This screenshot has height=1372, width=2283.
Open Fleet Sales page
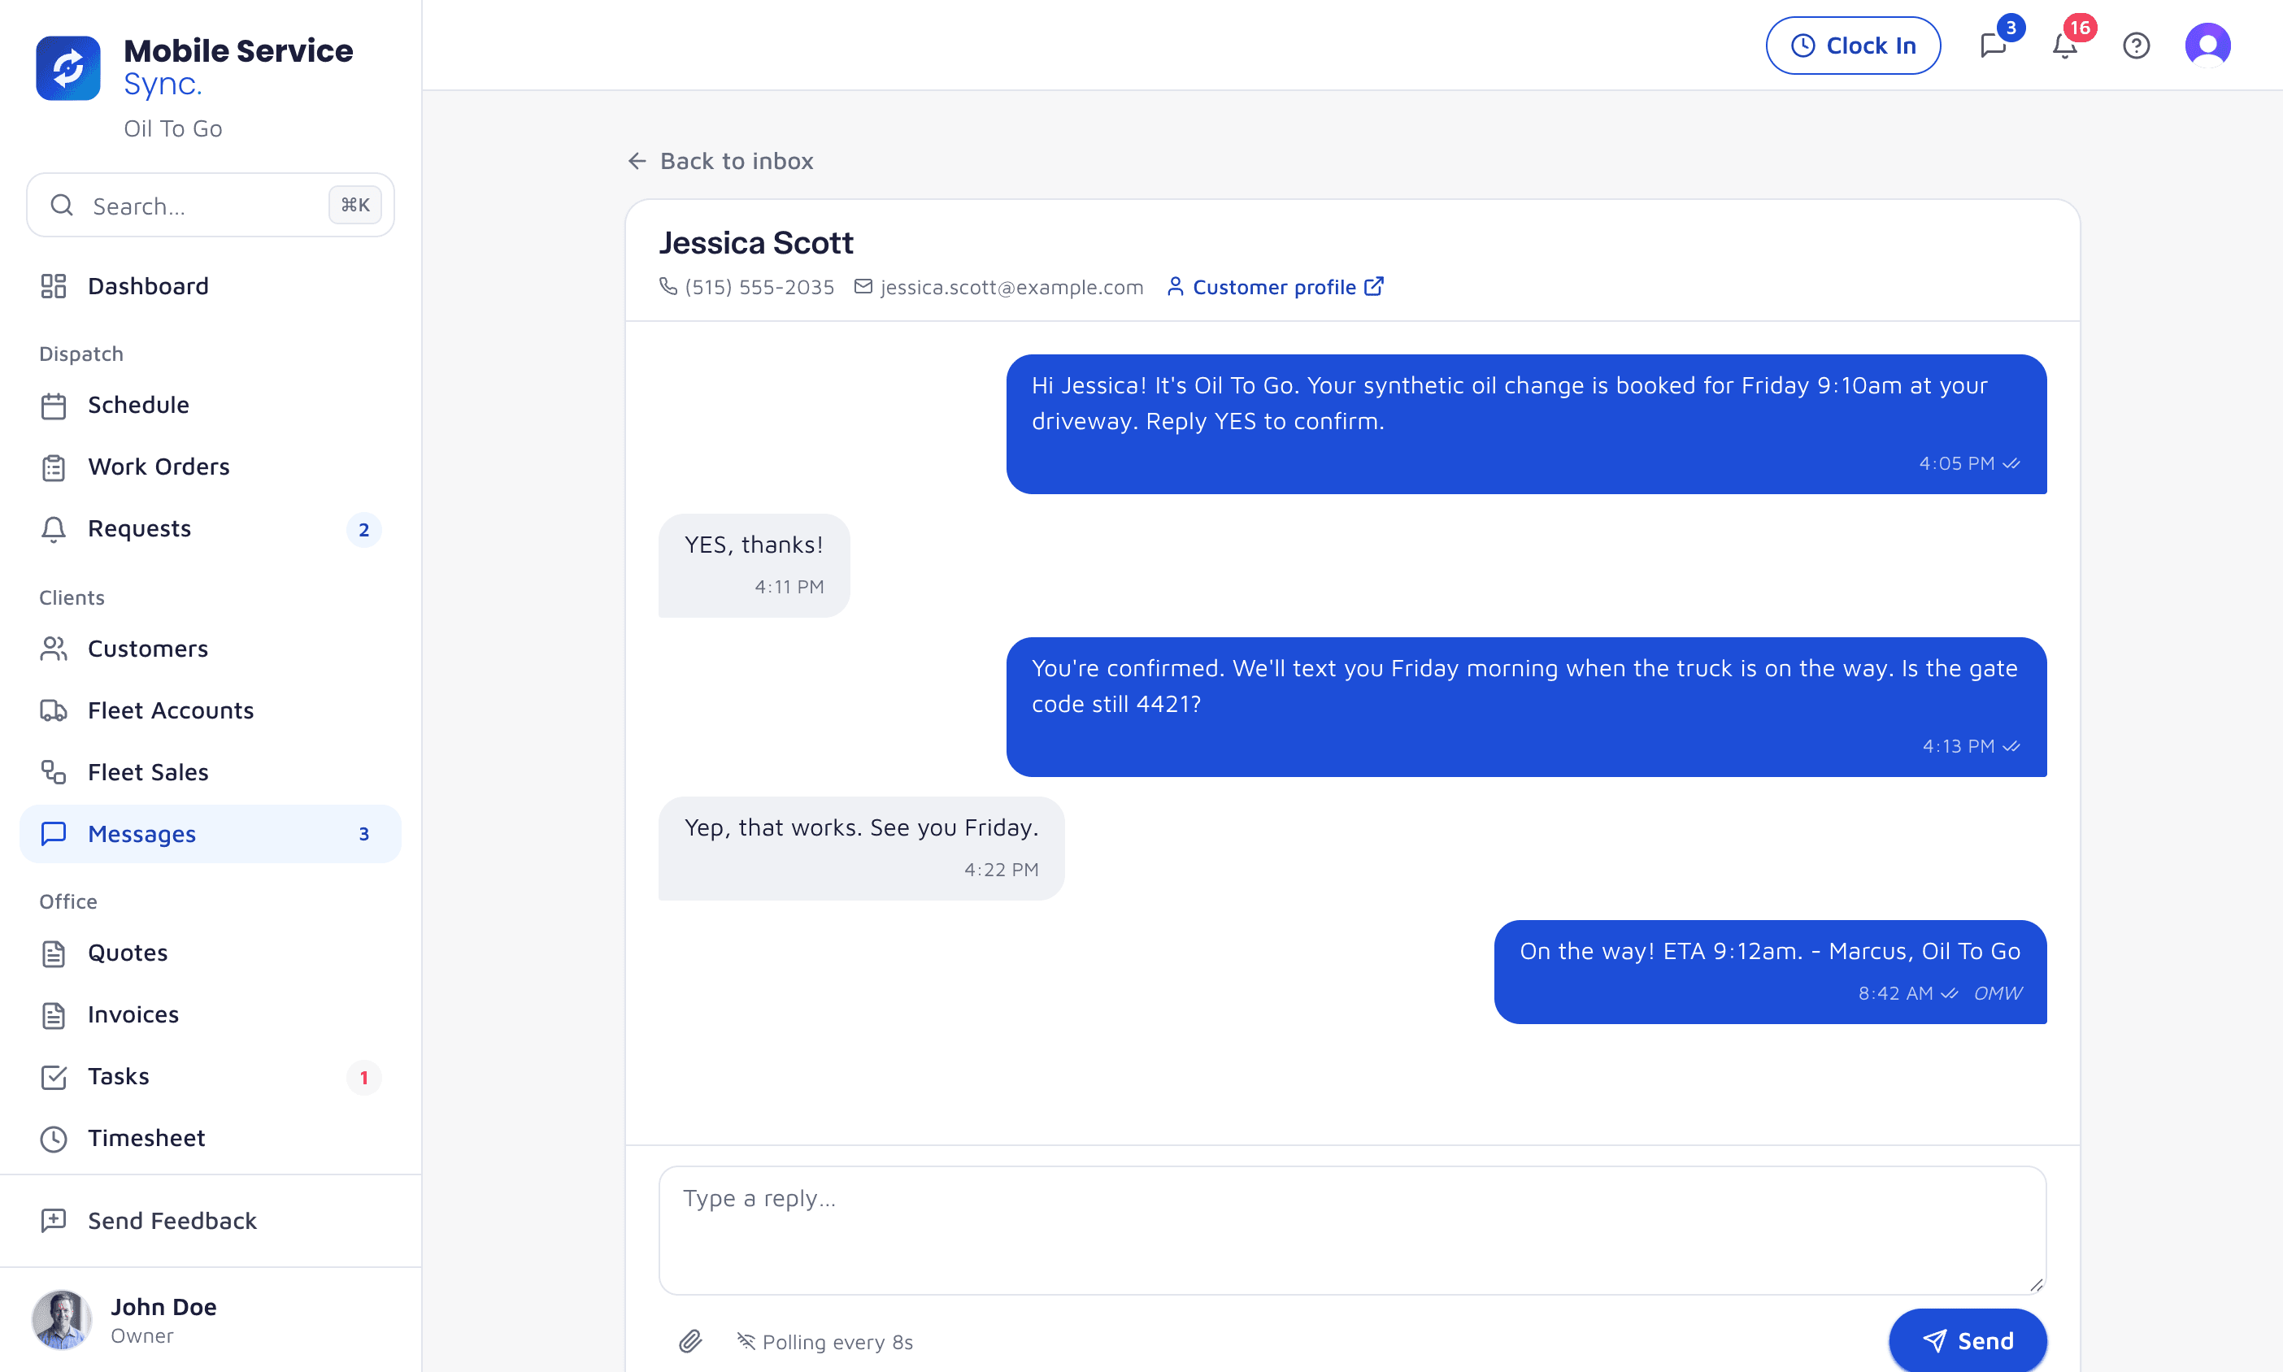tap(210, 772)
